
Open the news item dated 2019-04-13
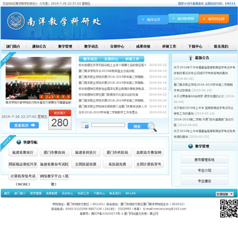click(x=106, y=71)
